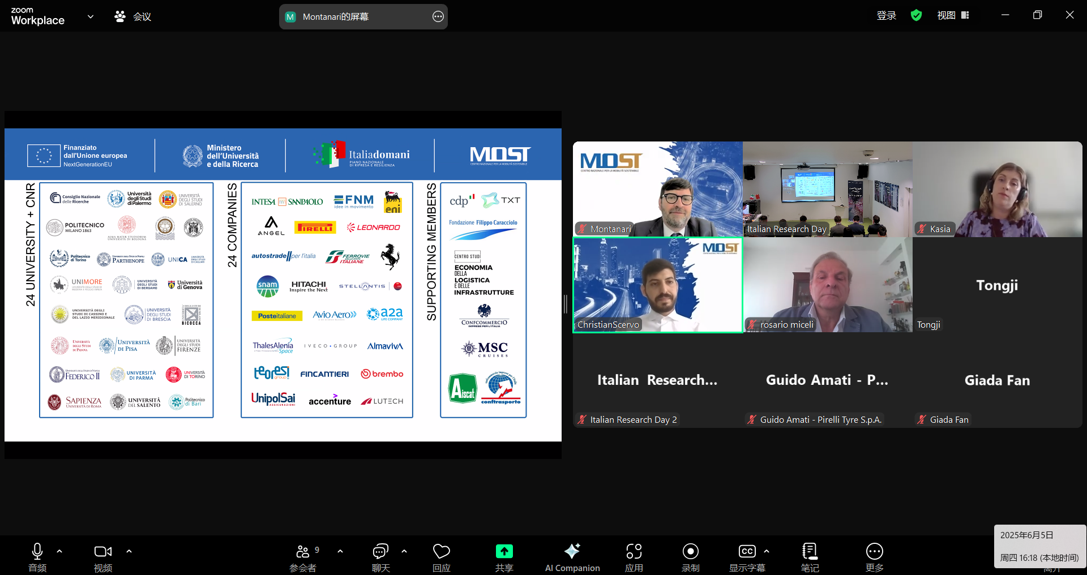Click the Italiadomani logo on slide
This screenshot has width=1087, height=575.
pyautogui.click(x=362, y=155)
